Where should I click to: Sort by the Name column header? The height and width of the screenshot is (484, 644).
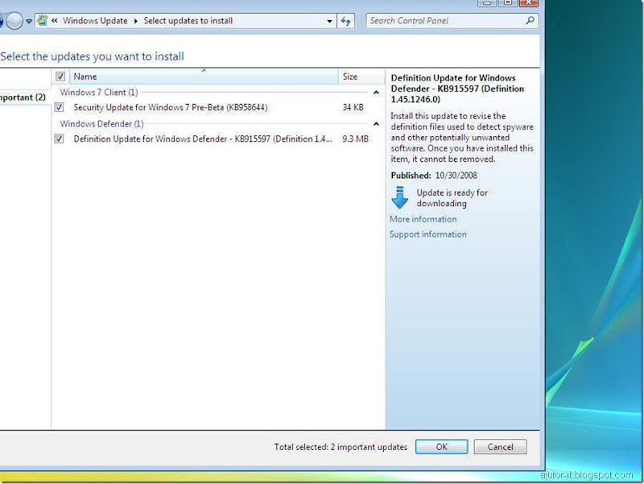(x=204, y=77)
